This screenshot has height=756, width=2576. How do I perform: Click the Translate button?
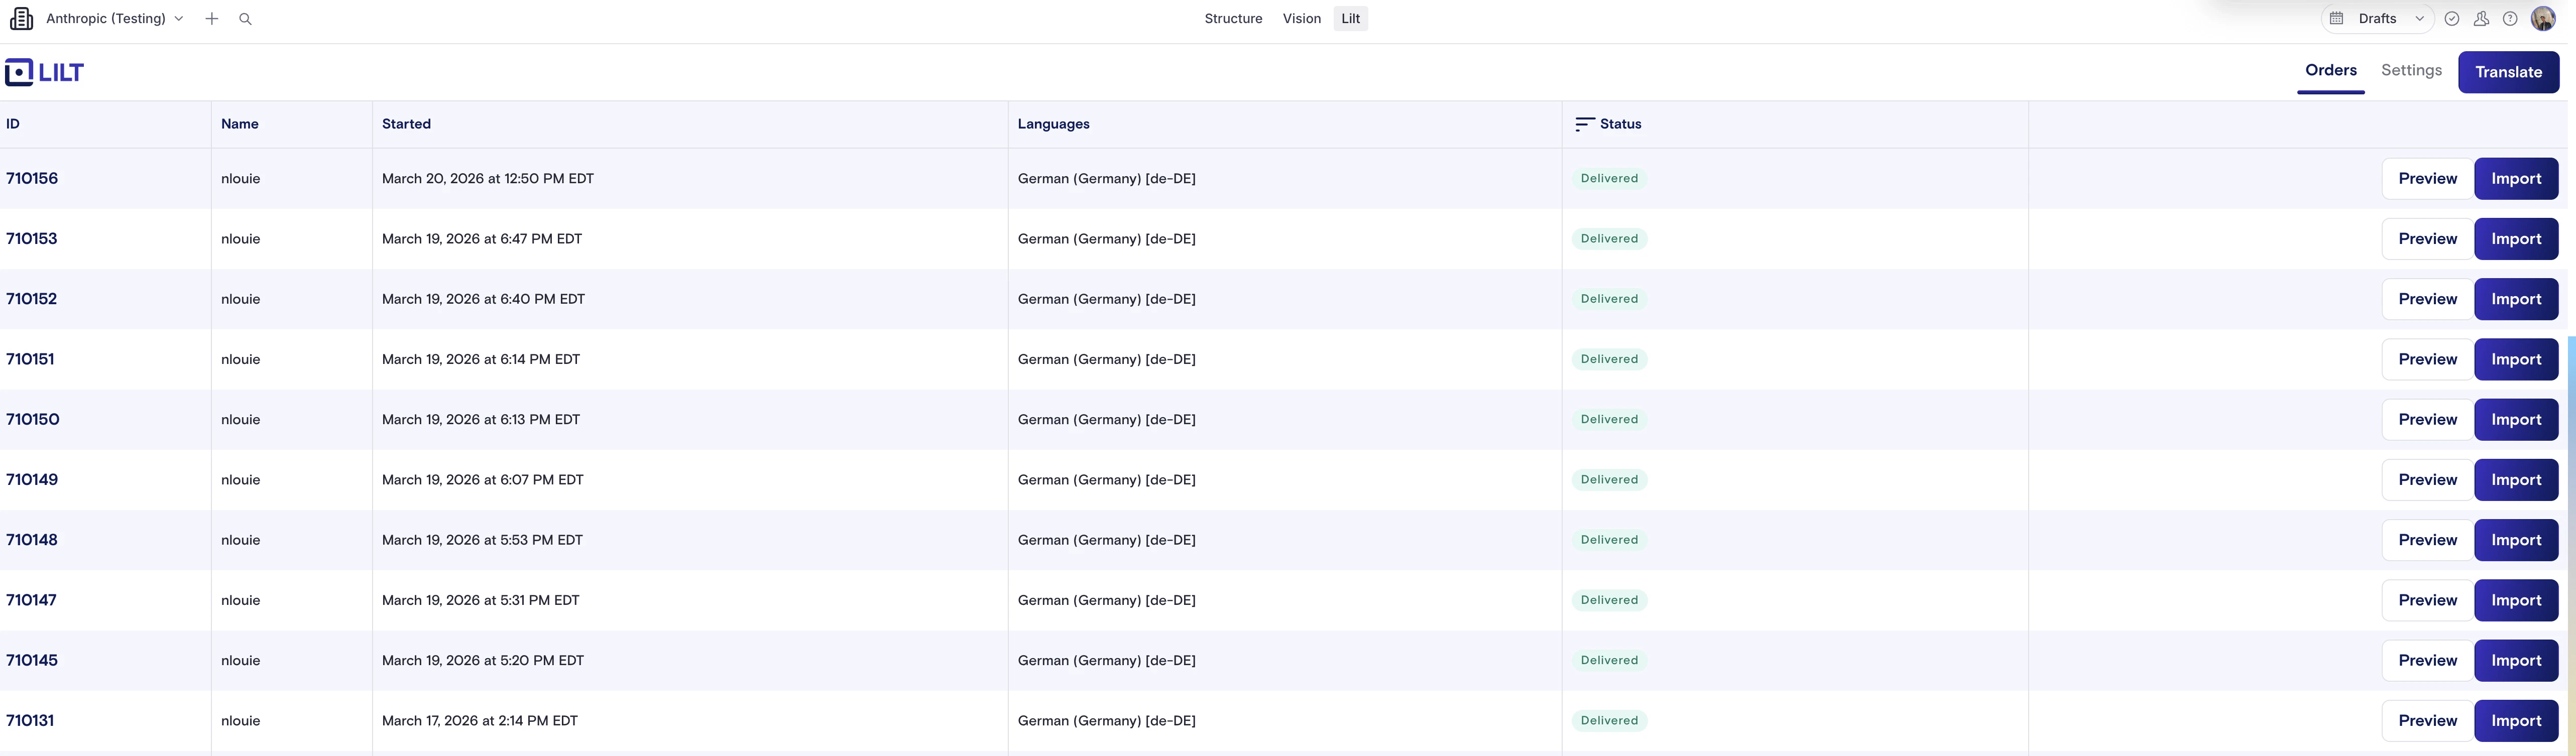[x=2508, y=72]
